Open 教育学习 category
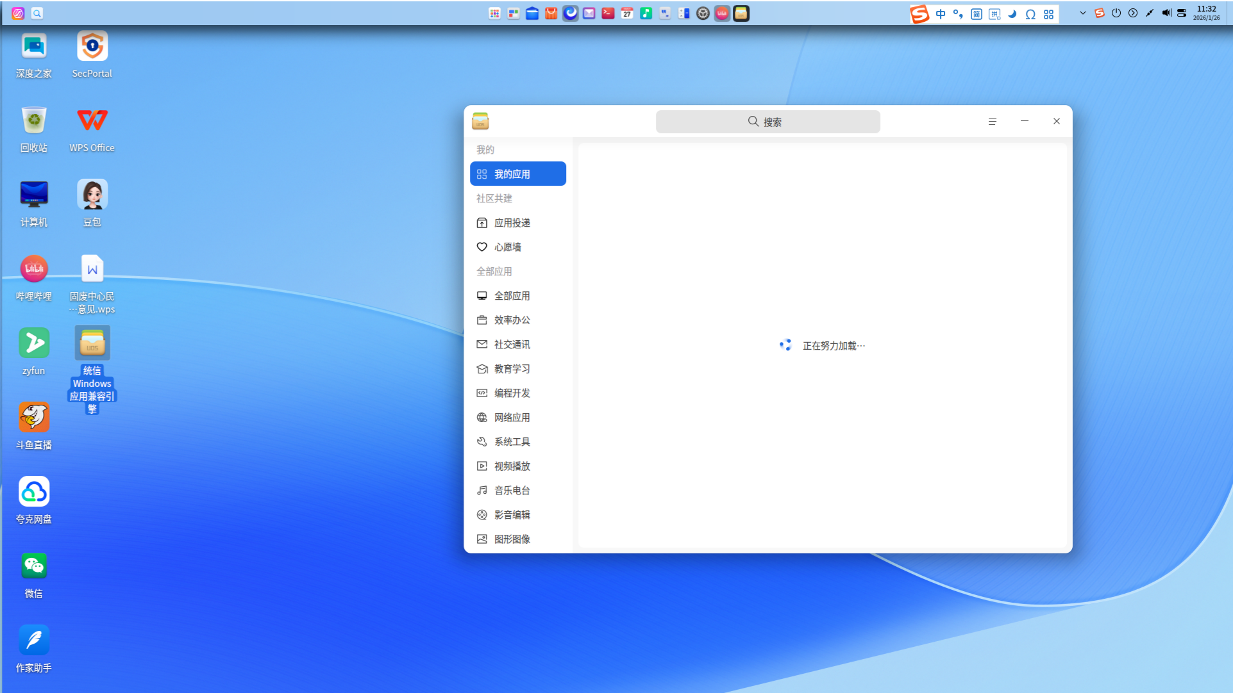This screenshot has height=693, width=1233. pos(512,369)
